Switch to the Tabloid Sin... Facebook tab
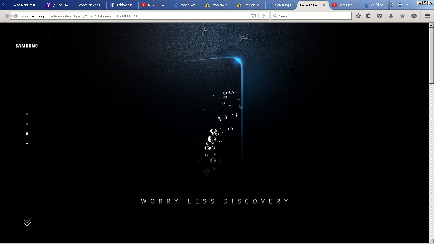Screen dimensions: 434x244 tap(123, 5)
